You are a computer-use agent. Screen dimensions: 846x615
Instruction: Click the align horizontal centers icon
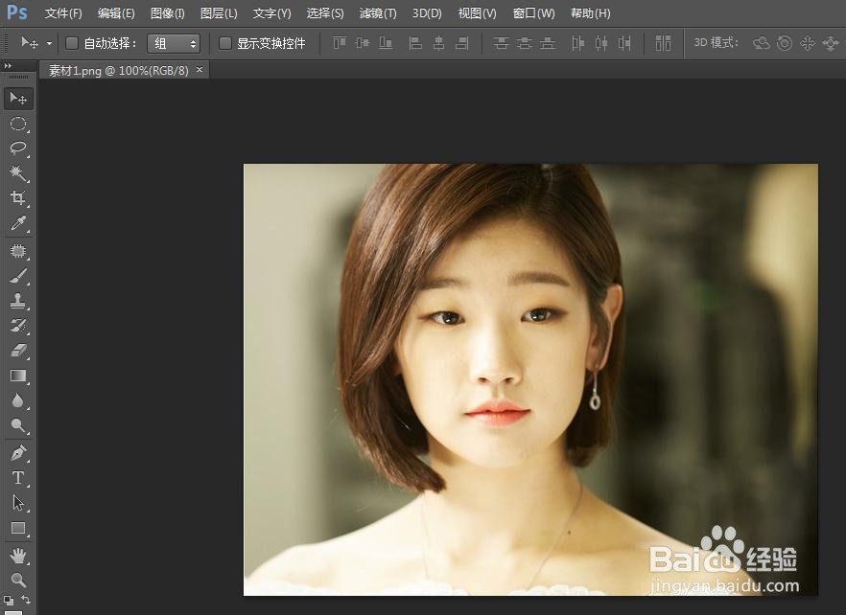[438, 42]
